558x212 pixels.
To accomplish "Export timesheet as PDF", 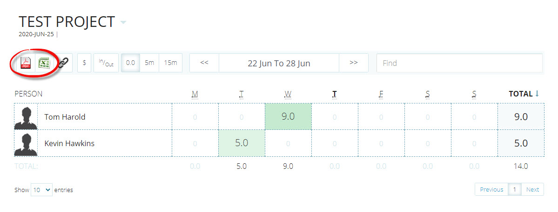I will (x=26, y=63).
